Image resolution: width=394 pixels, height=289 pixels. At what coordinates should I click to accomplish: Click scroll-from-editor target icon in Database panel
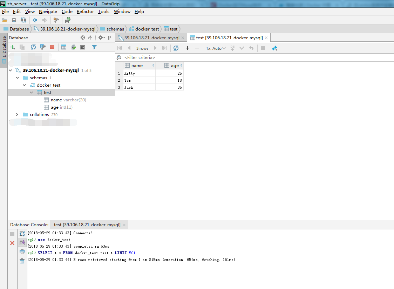(x=83, y=38)
